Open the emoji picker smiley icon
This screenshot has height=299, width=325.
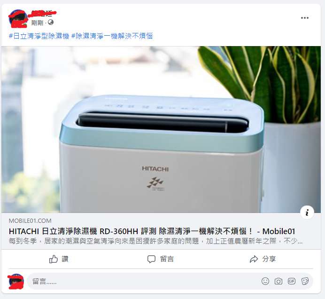click(265, 281)
